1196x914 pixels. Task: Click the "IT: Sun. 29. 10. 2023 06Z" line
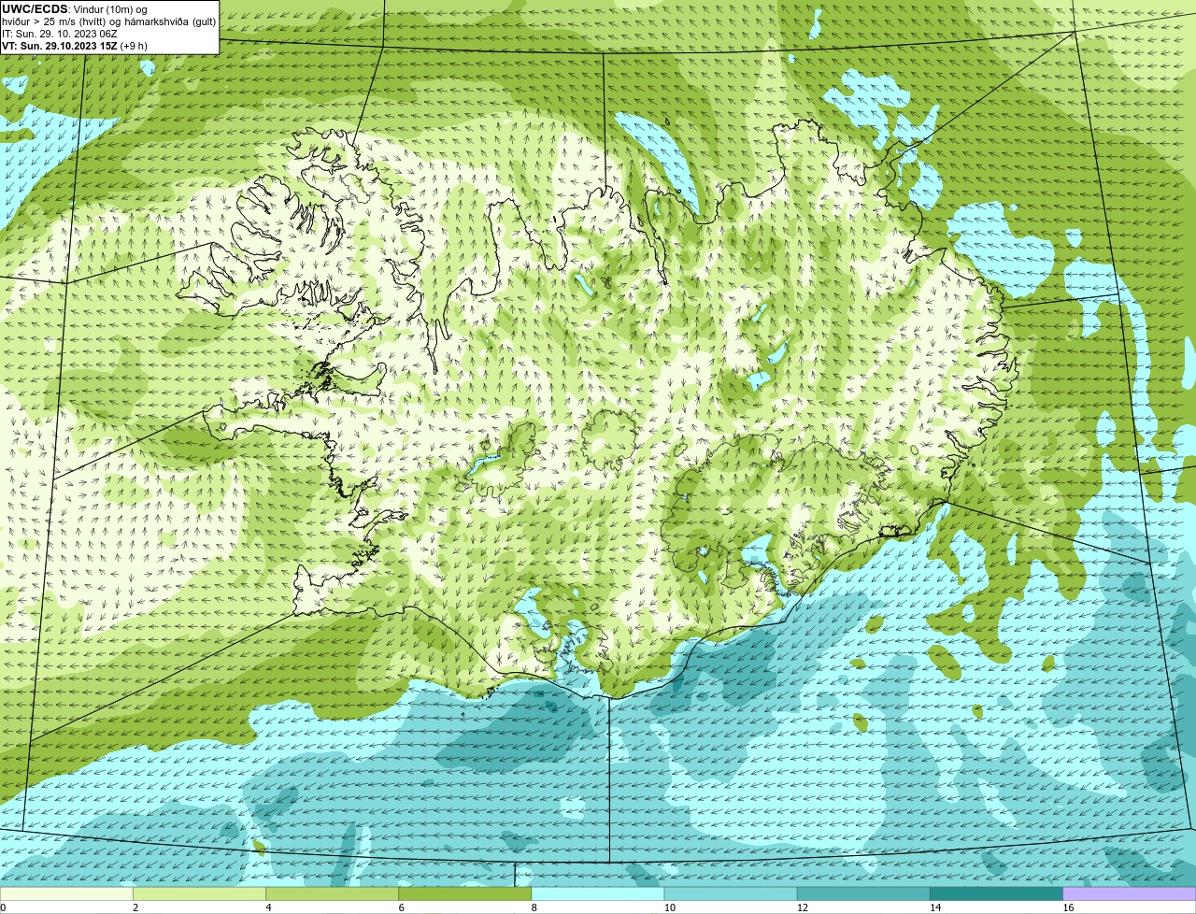(x=60, y=34)
